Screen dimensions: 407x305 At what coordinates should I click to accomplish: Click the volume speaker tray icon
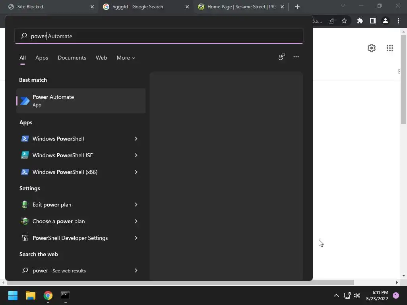tap(357, 295)
